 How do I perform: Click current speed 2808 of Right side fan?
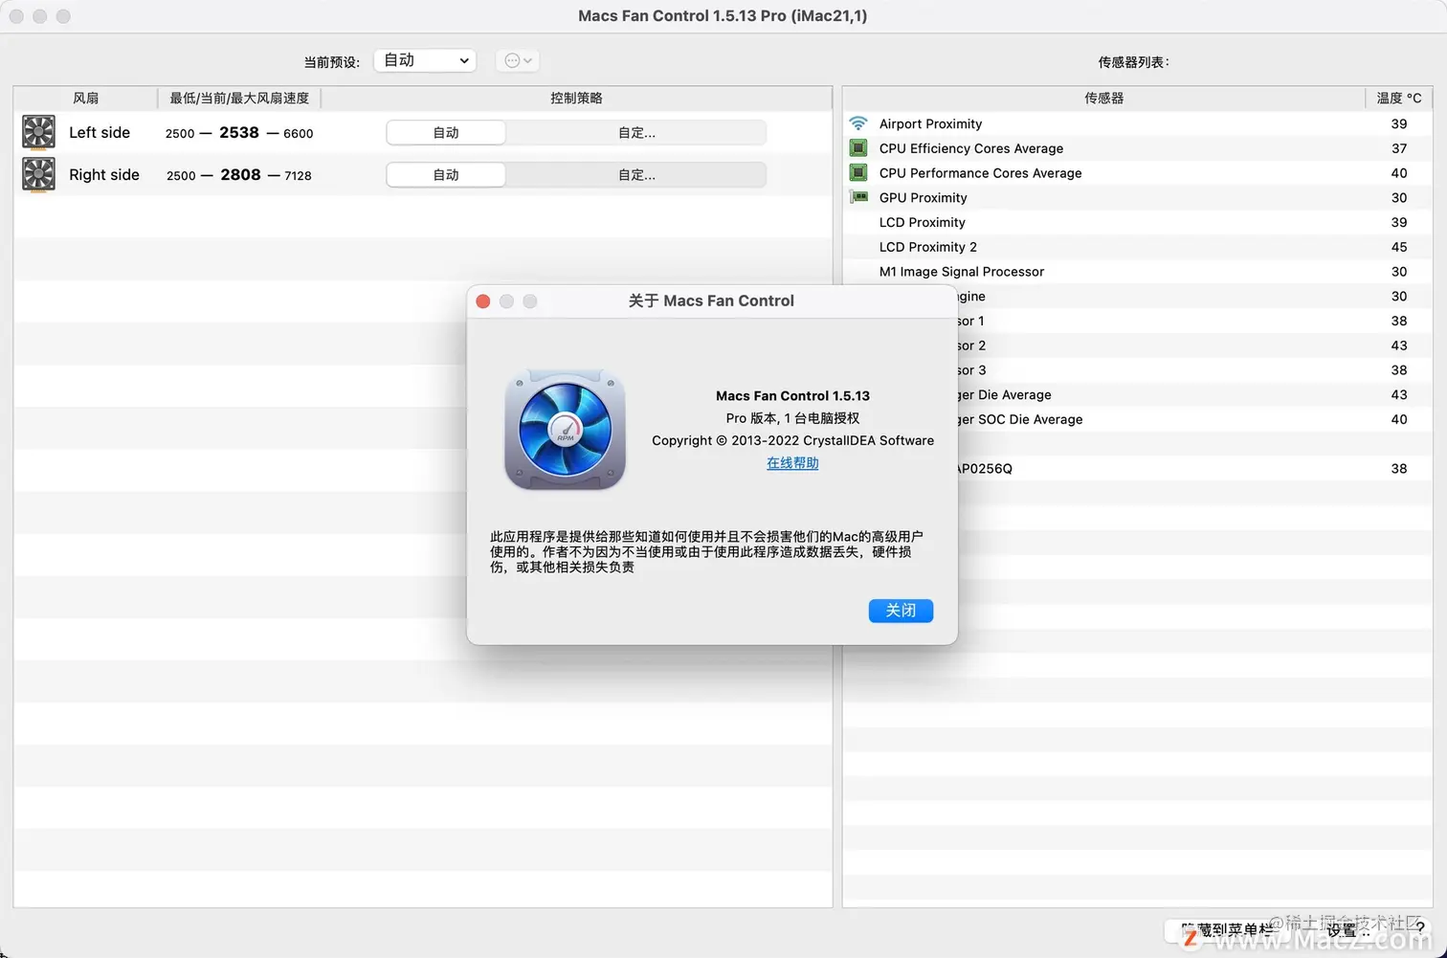tap(240, 175)
